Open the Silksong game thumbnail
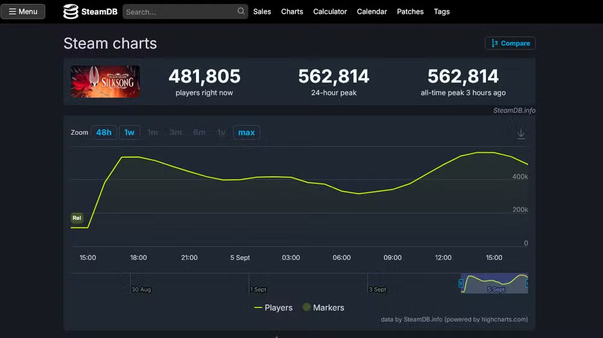The height and width of the screenshot is (338, 603). pyautogui.click(x=105, y=81)
